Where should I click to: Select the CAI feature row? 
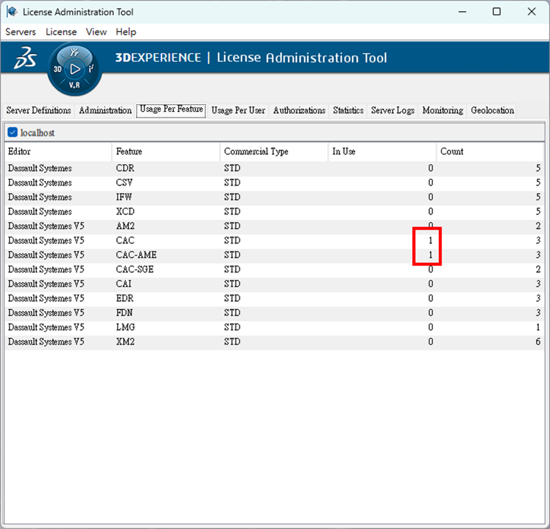pos(274,284)
